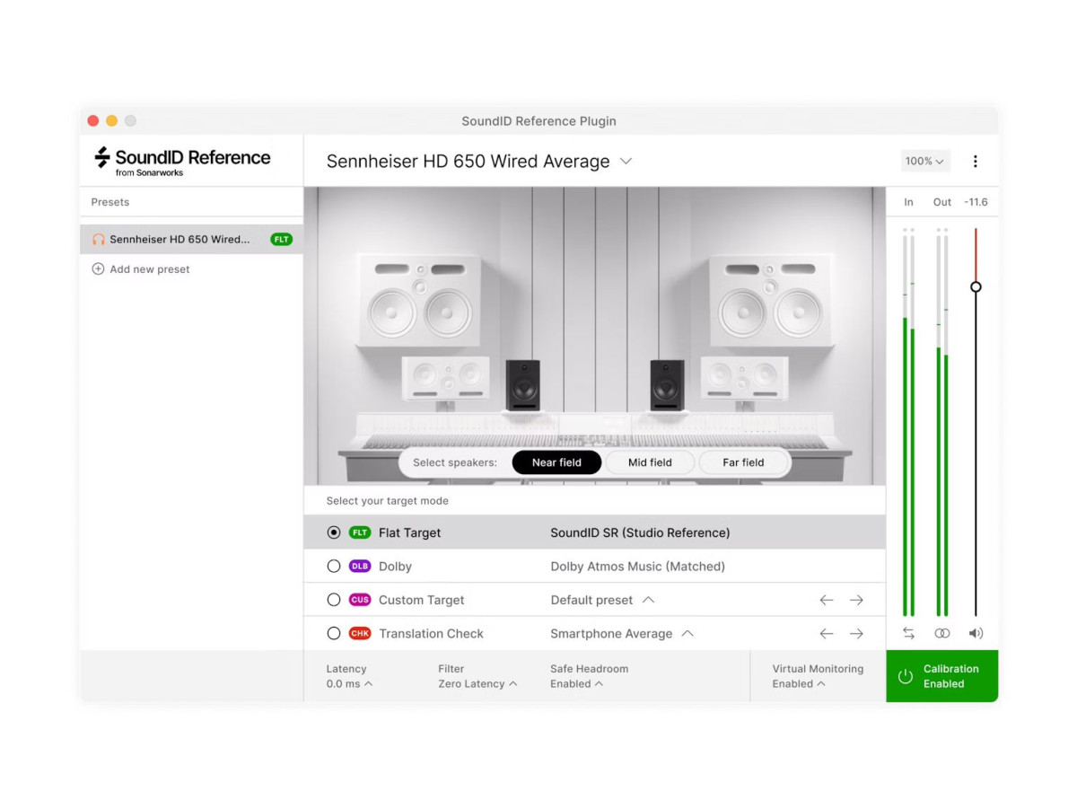Select the Custom Target radio button

(334, 600)
